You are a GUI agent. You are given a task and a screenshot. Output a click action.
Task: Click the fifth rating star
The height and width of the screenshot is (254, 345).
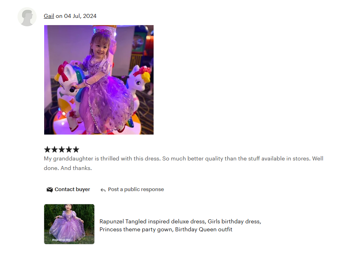pyautogui.click(x=76, y=149)
